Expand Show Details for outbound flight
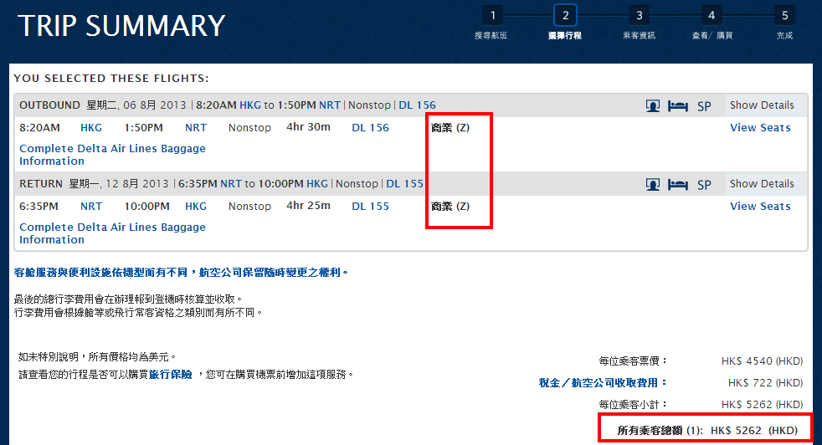Image resolution: width=822 pixels, height=445 pixels. tap(761, 105)
